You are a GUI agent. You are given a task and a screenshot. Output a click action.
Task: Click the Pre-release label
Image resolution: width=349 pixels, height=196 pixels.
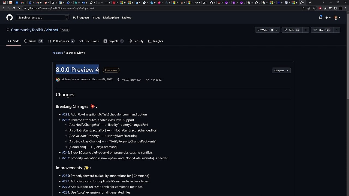tap(111, 70)
